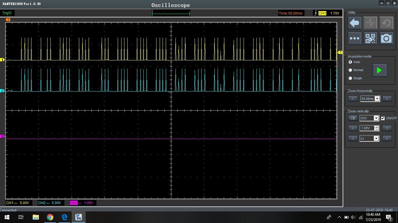The width and height of the screenshot is (398, 223).
Task: Open the 50.00ms timebase dropdown
Action: [x=377, y=99]
